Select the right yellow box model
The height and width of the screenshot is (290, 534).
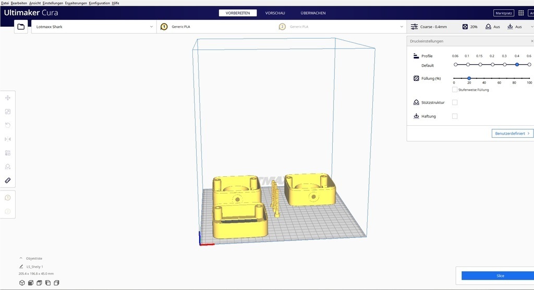[x=310, y=189]
